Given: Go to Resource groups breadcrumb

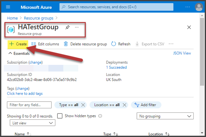Looking at the screenshot, I should tap(39, 18).
